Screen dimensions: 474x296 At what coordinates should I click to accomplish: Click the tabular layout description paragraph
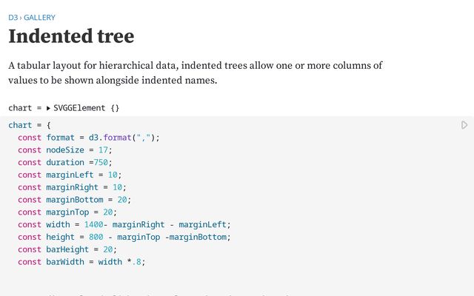196,73
